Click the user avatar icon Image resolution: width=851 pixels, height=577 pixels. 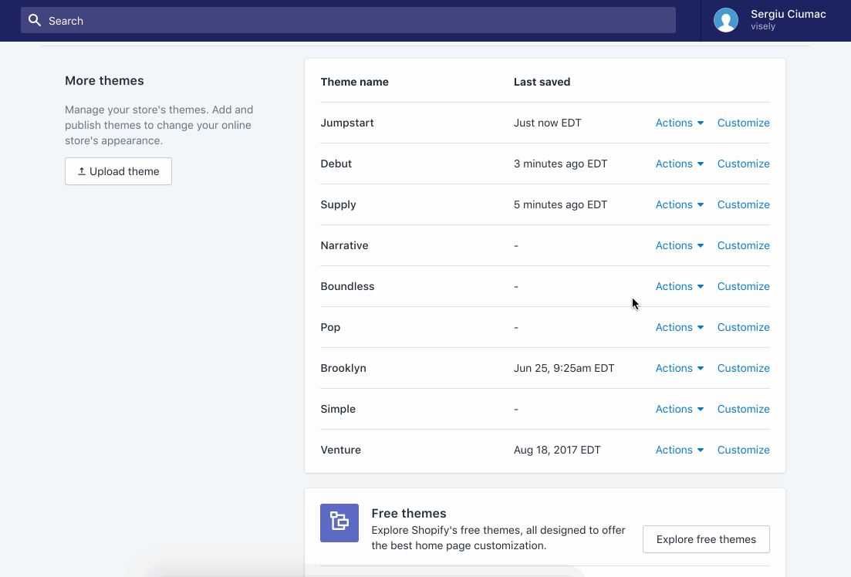point(725,20)
